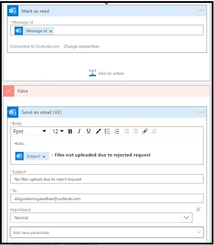Viewport: 214px width, 245px height.
Task: Open the Font dropdown
Action: [x=30, y=131]
